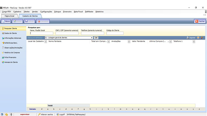
Task: Open Dados do Cliente section
Action: (x=11, y=33)
